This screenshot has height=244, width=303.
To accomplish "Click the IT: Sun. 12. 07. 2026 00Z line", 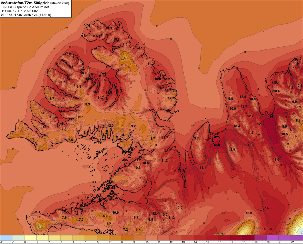I will click(19, 11).
